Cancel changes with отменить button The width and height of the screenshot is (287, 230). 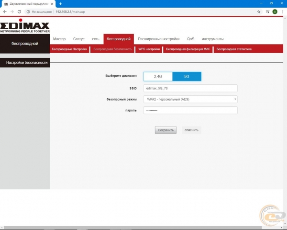(191, 130)
